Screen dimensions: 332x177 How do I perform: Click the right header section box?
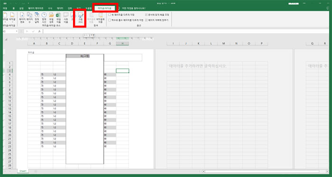pyautogui.click(x=123, y=58)
